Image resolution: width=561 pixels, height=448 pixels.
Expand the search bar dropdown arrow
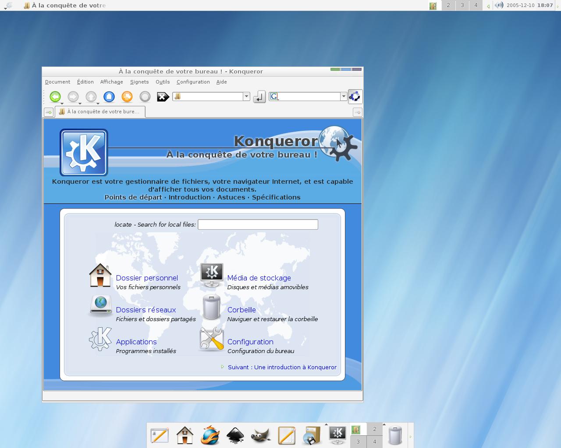[344, 96]
